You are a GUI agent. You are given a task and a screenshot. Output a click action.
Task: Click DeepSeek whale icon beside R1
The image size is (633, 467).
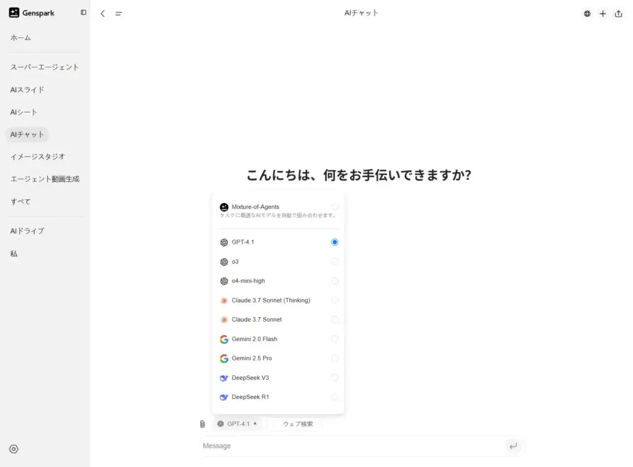[x=224, y=397]
